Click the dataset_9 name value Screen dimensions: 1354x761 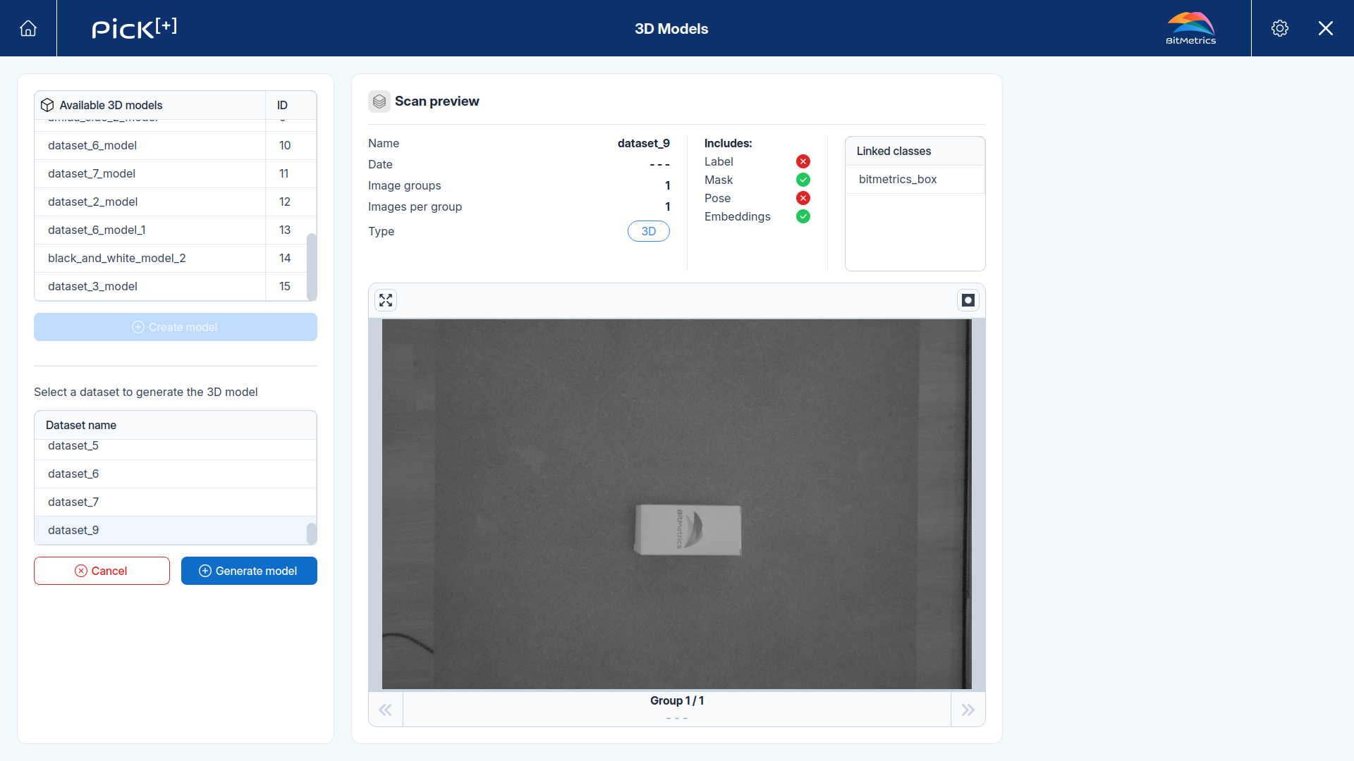[643, 143]
